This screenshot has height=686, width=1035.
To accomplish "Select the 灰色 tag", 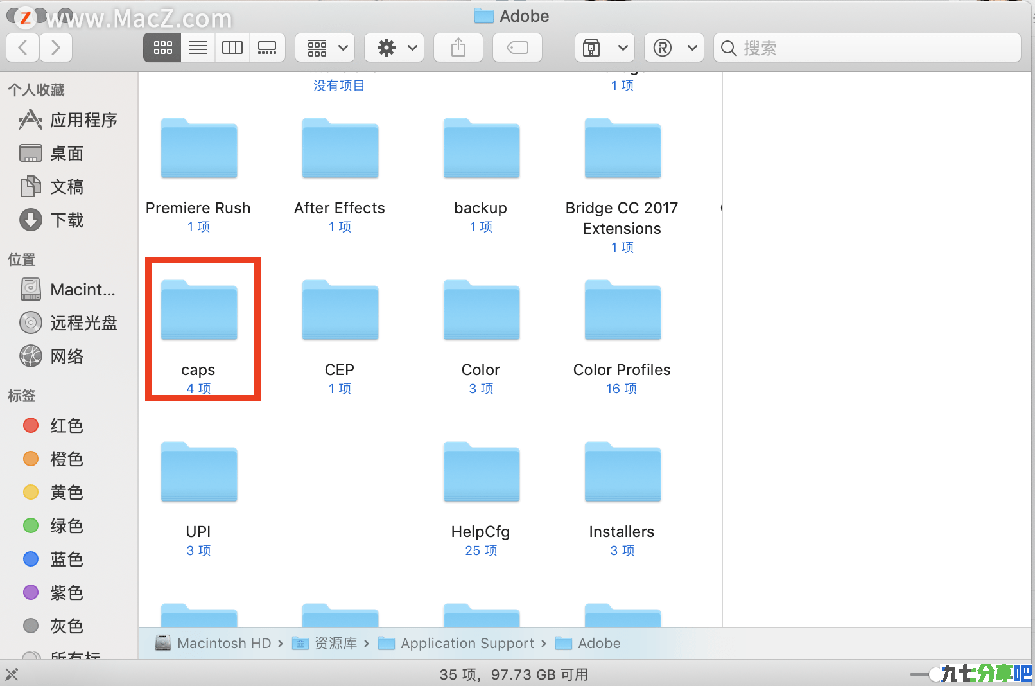I will (x=53, y=626).
